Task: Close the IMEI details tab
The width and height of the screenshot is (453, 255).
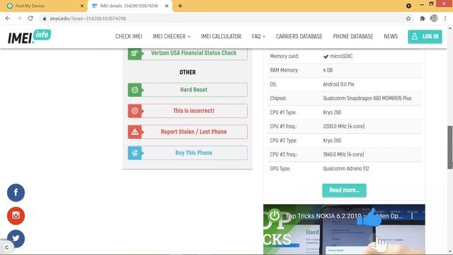Action: coord(167,6)
